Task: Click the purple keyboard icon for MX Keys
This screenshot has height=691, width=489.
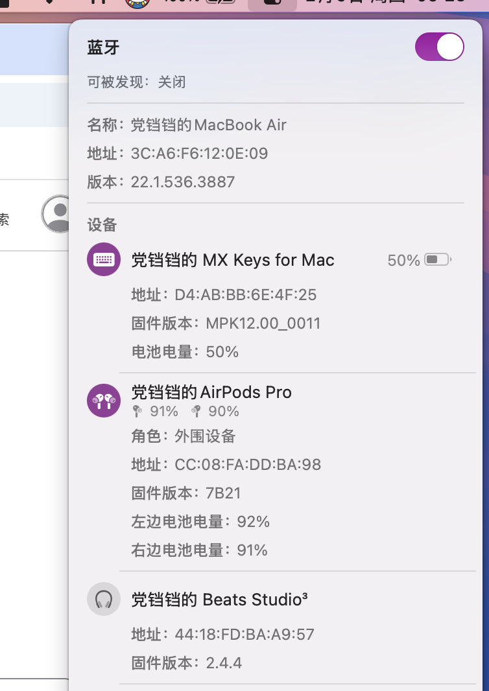Action: [x=104, y=260]
